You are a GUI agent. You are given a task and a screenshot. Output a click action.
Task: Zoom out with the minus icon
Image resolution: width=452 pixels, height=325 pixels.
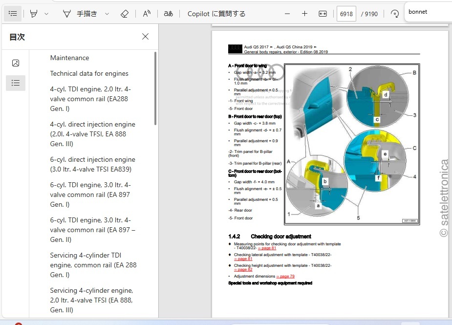coord(287,14)
